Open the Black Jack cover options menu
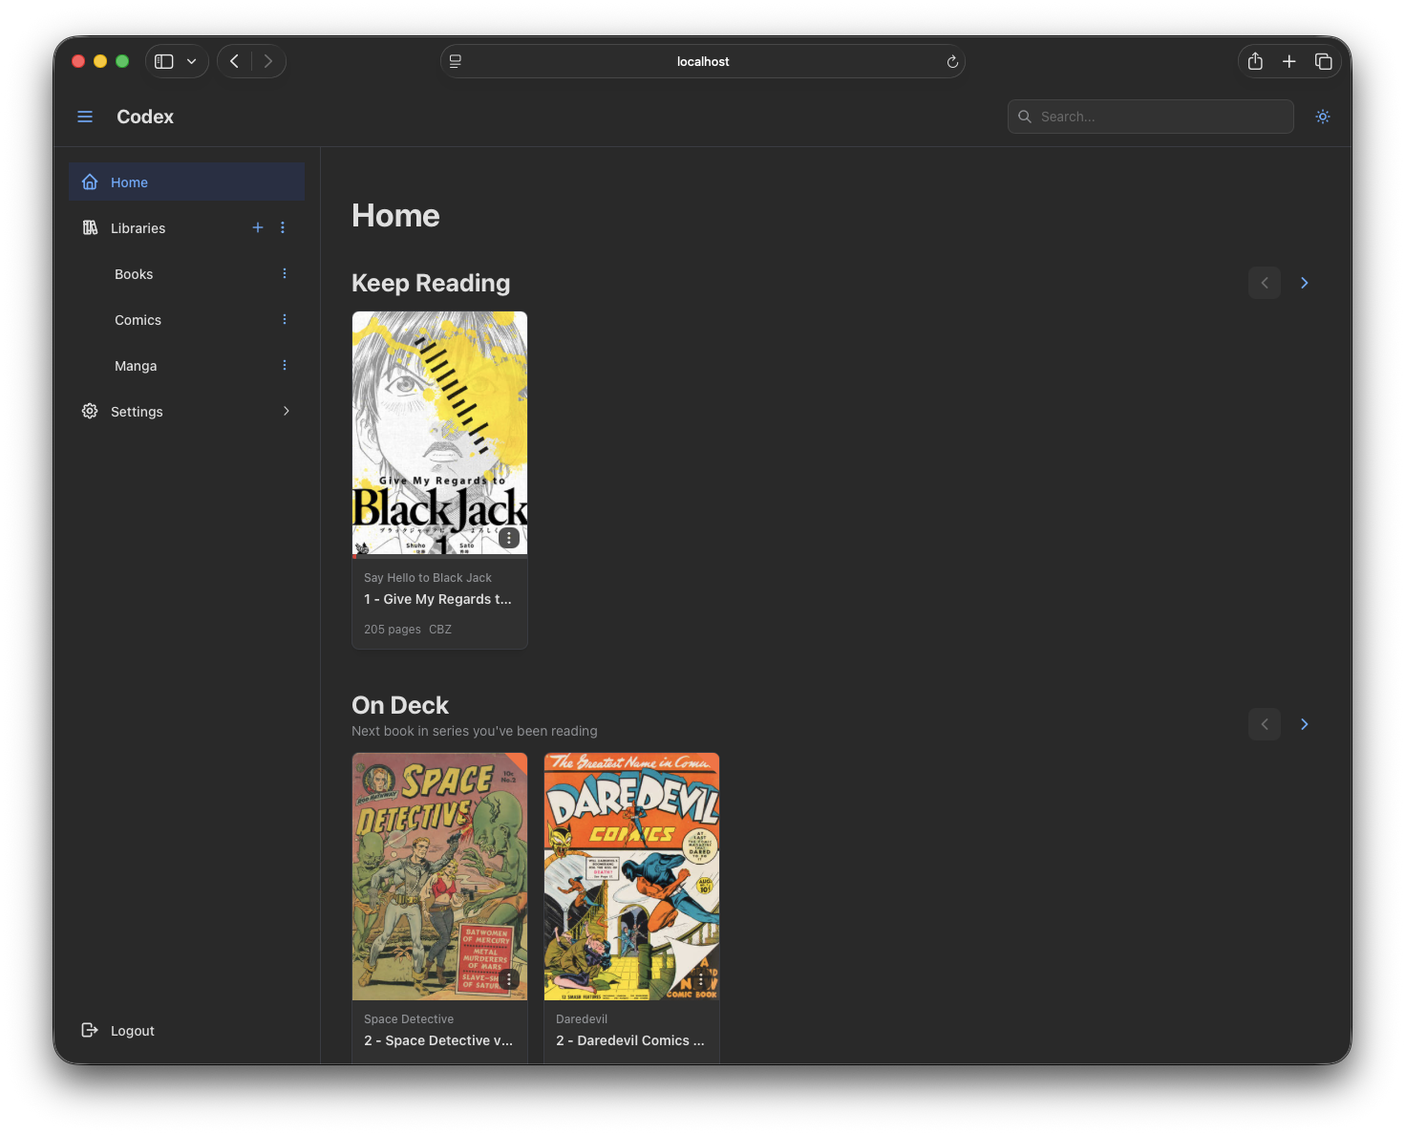 pyautogui.click(x=509, y=538)
